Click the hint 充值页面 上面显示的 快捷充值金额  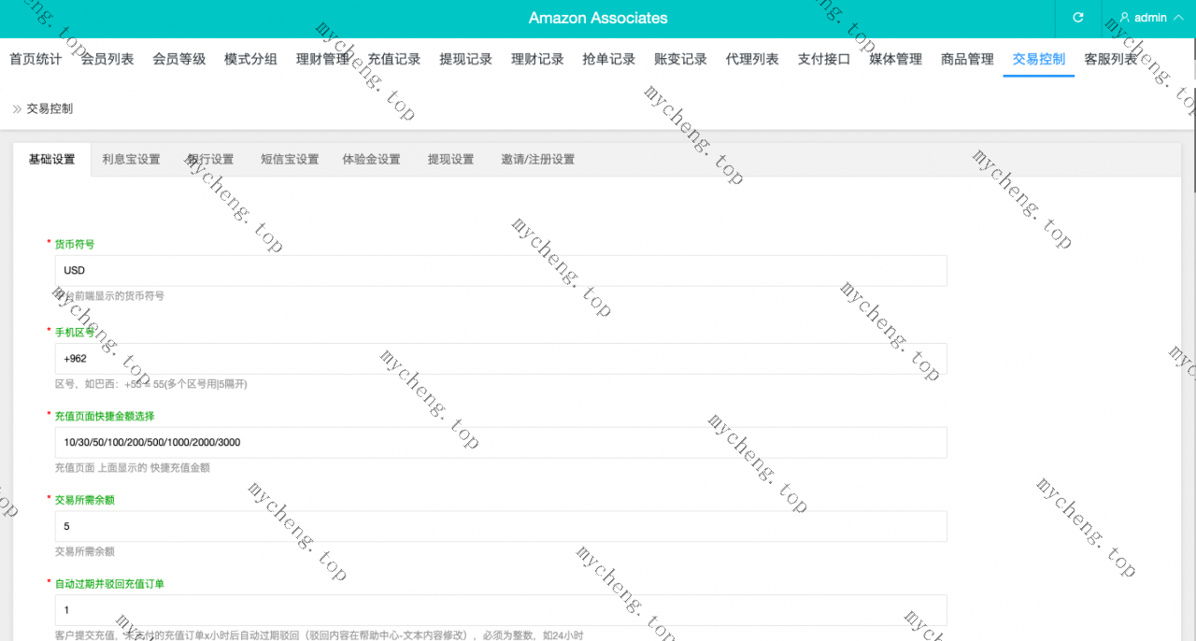[x=133, y=468]
